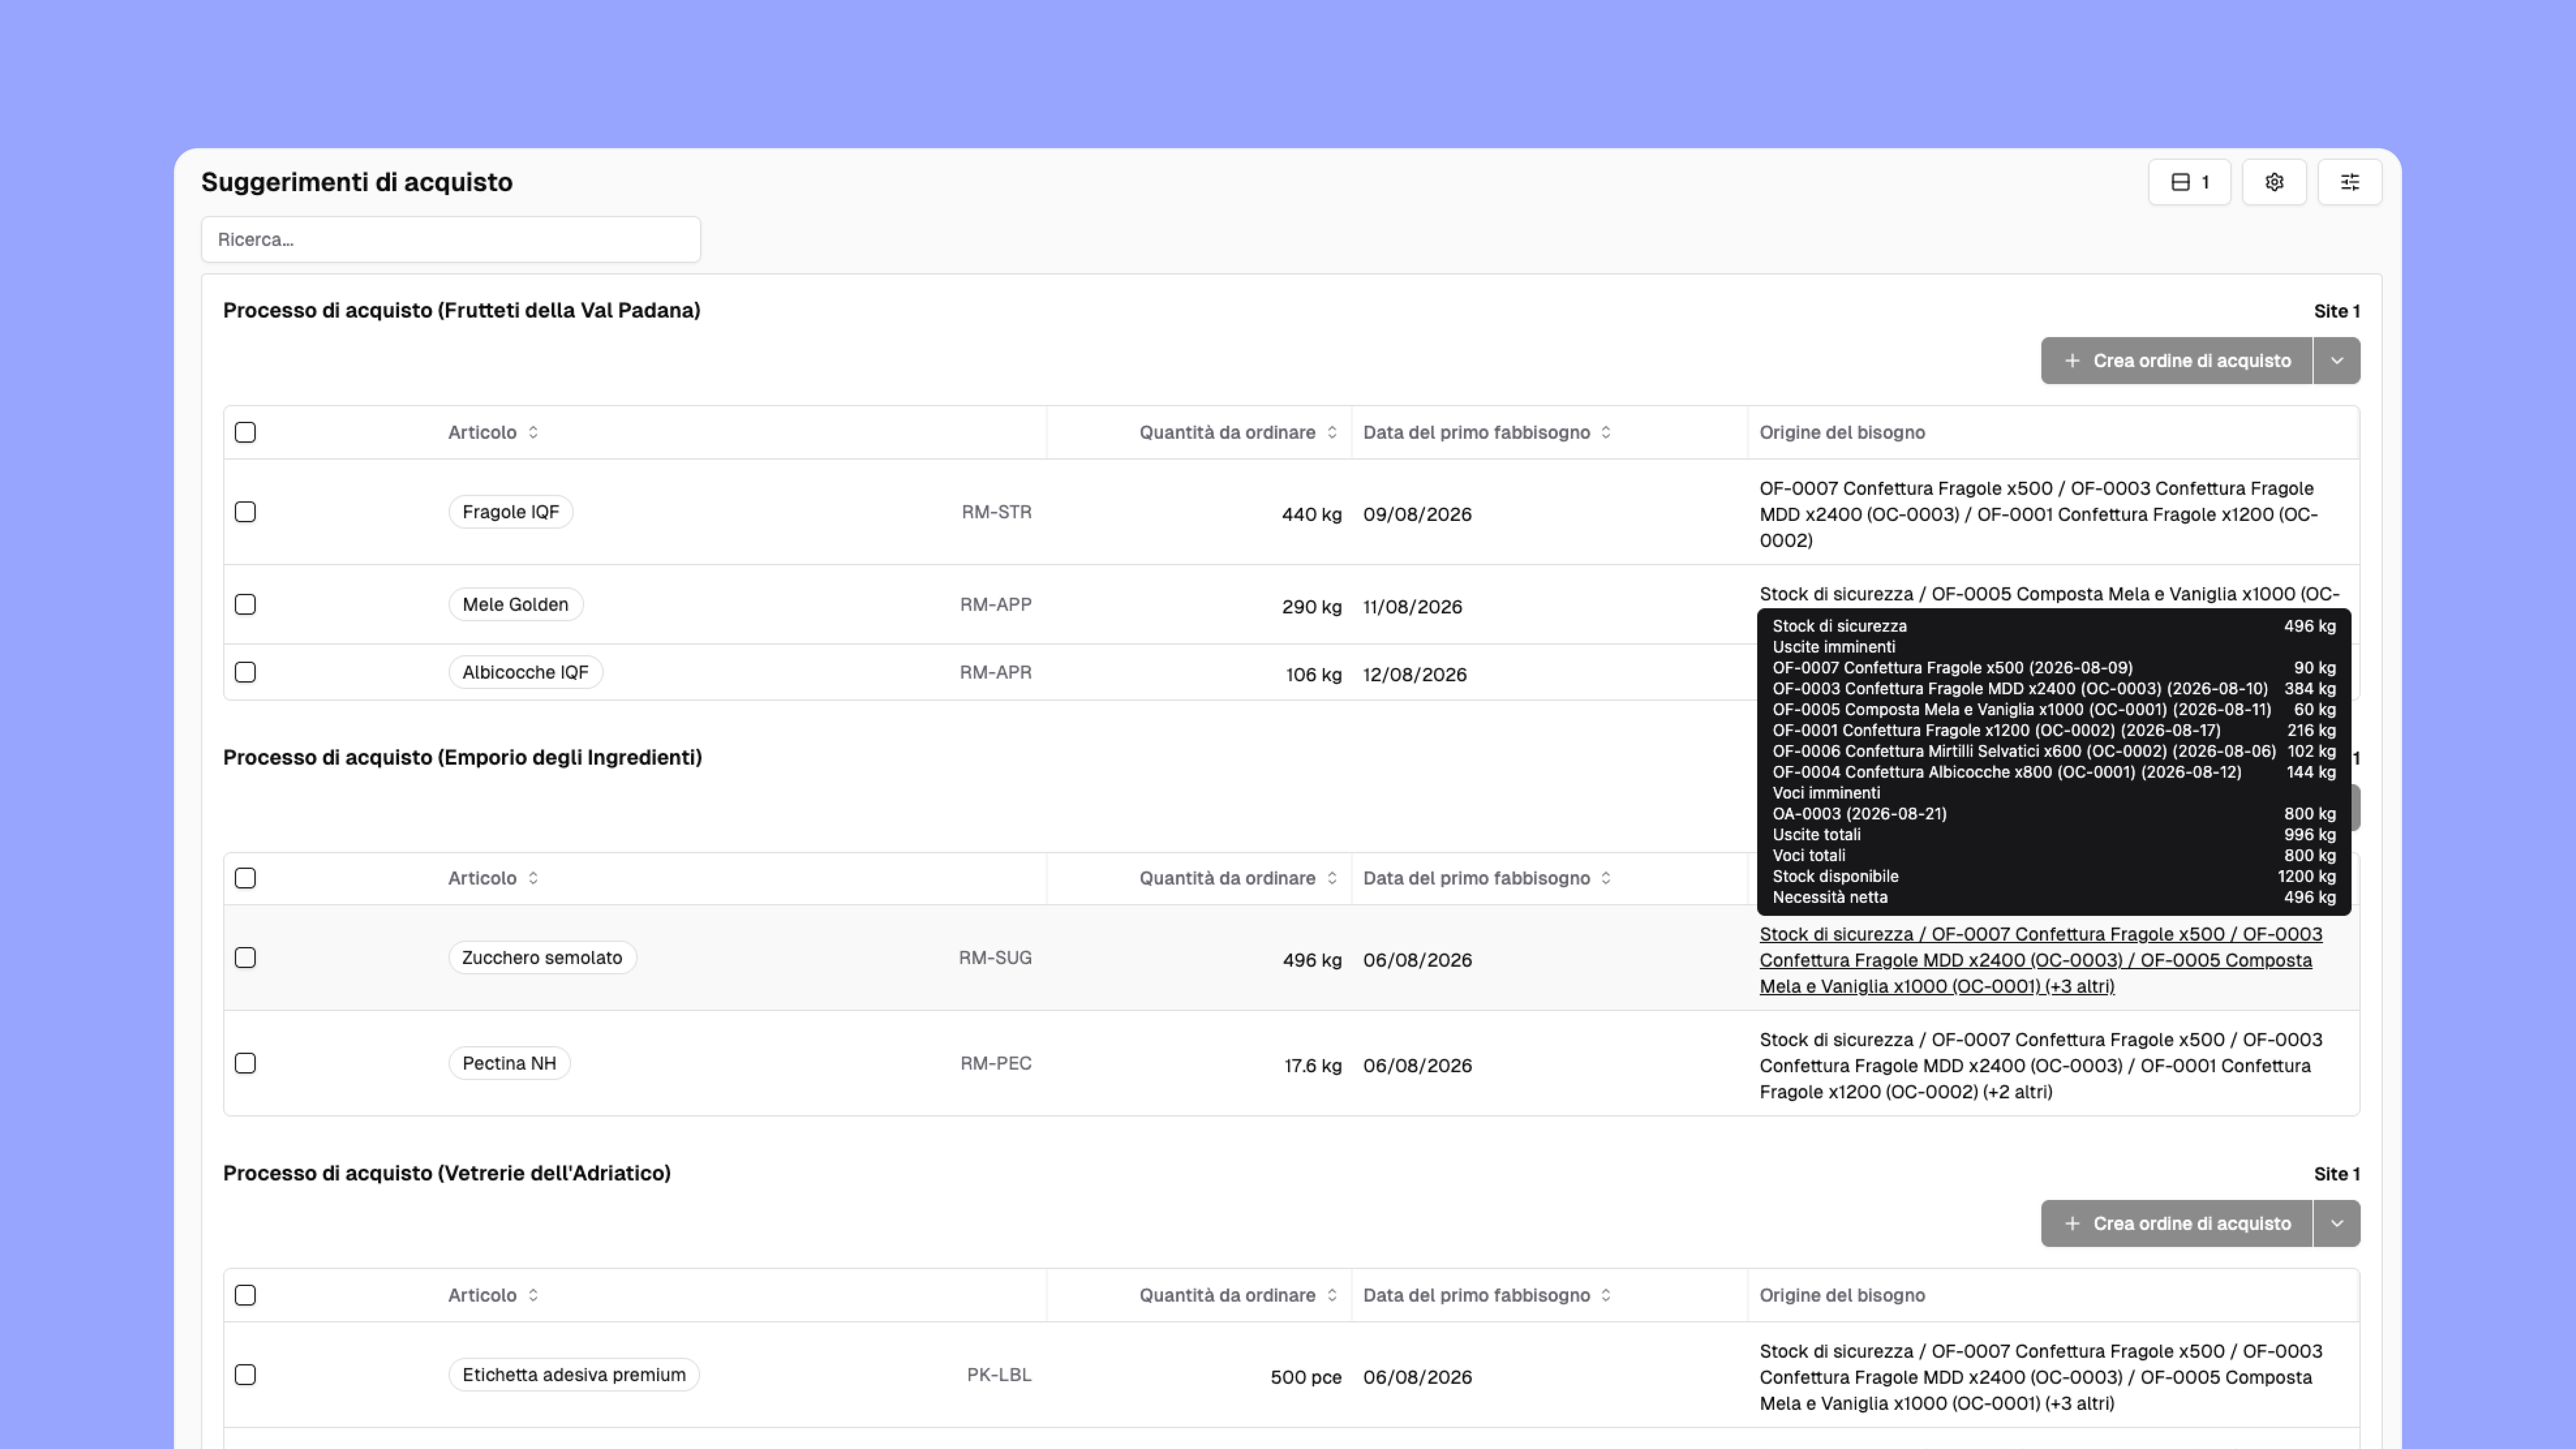
Task: Select the 17.6 kg quantity cell
Action: tap(1312, 1066)
